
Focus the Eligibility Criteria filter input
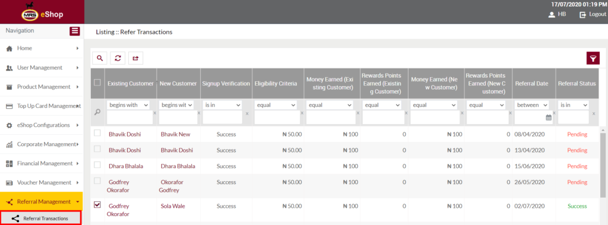tap(277, 118)
